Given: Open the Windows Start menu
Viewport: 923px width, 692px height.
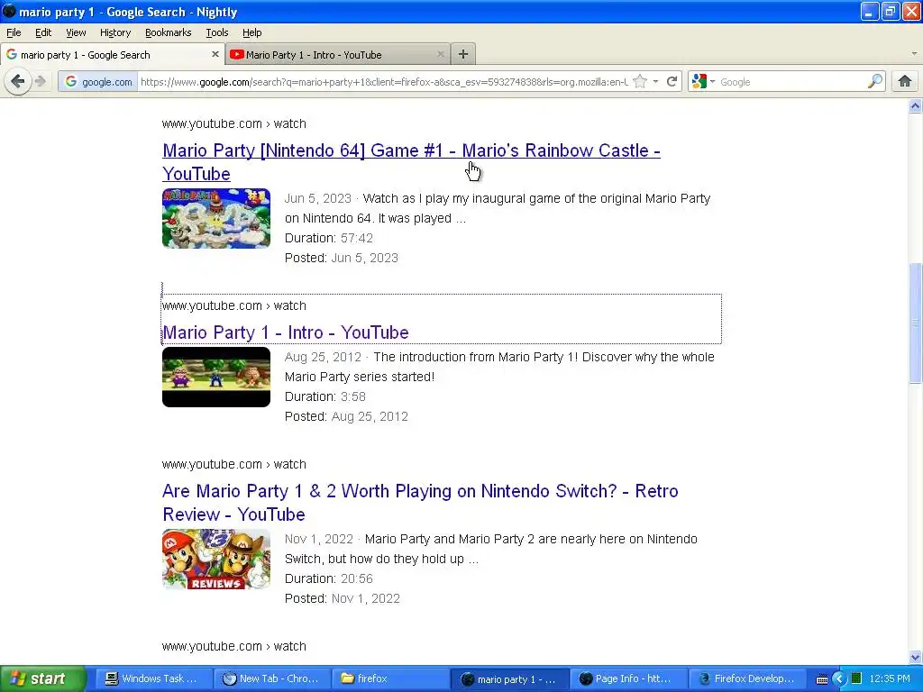Looking at the screenshot, I should (x=42, y=678).
